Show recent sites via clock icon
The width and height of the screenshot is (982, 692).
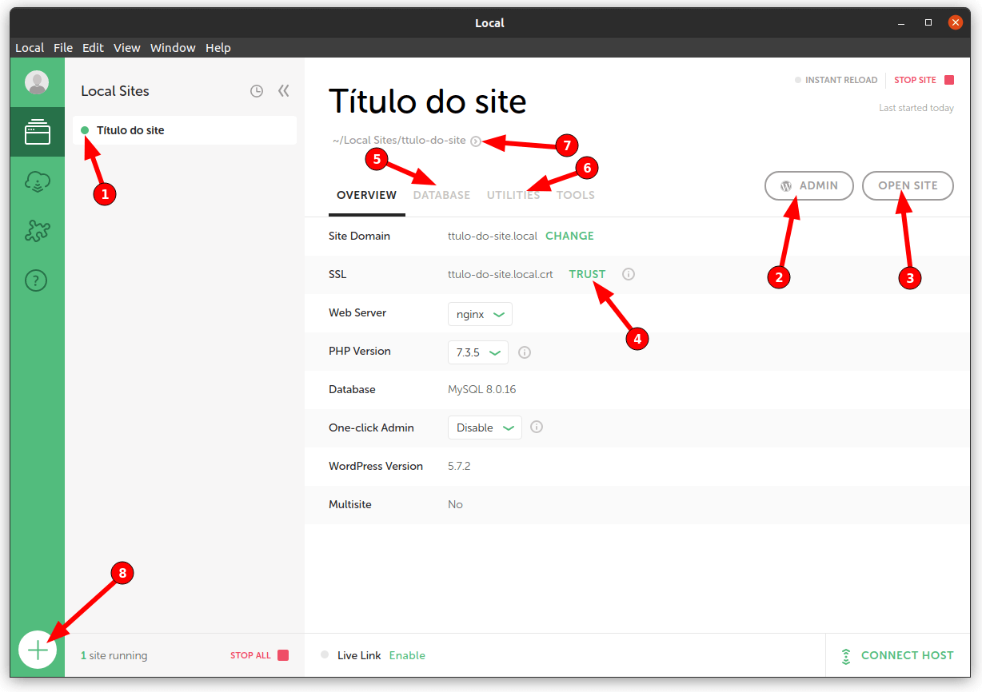tap(257, 91)
